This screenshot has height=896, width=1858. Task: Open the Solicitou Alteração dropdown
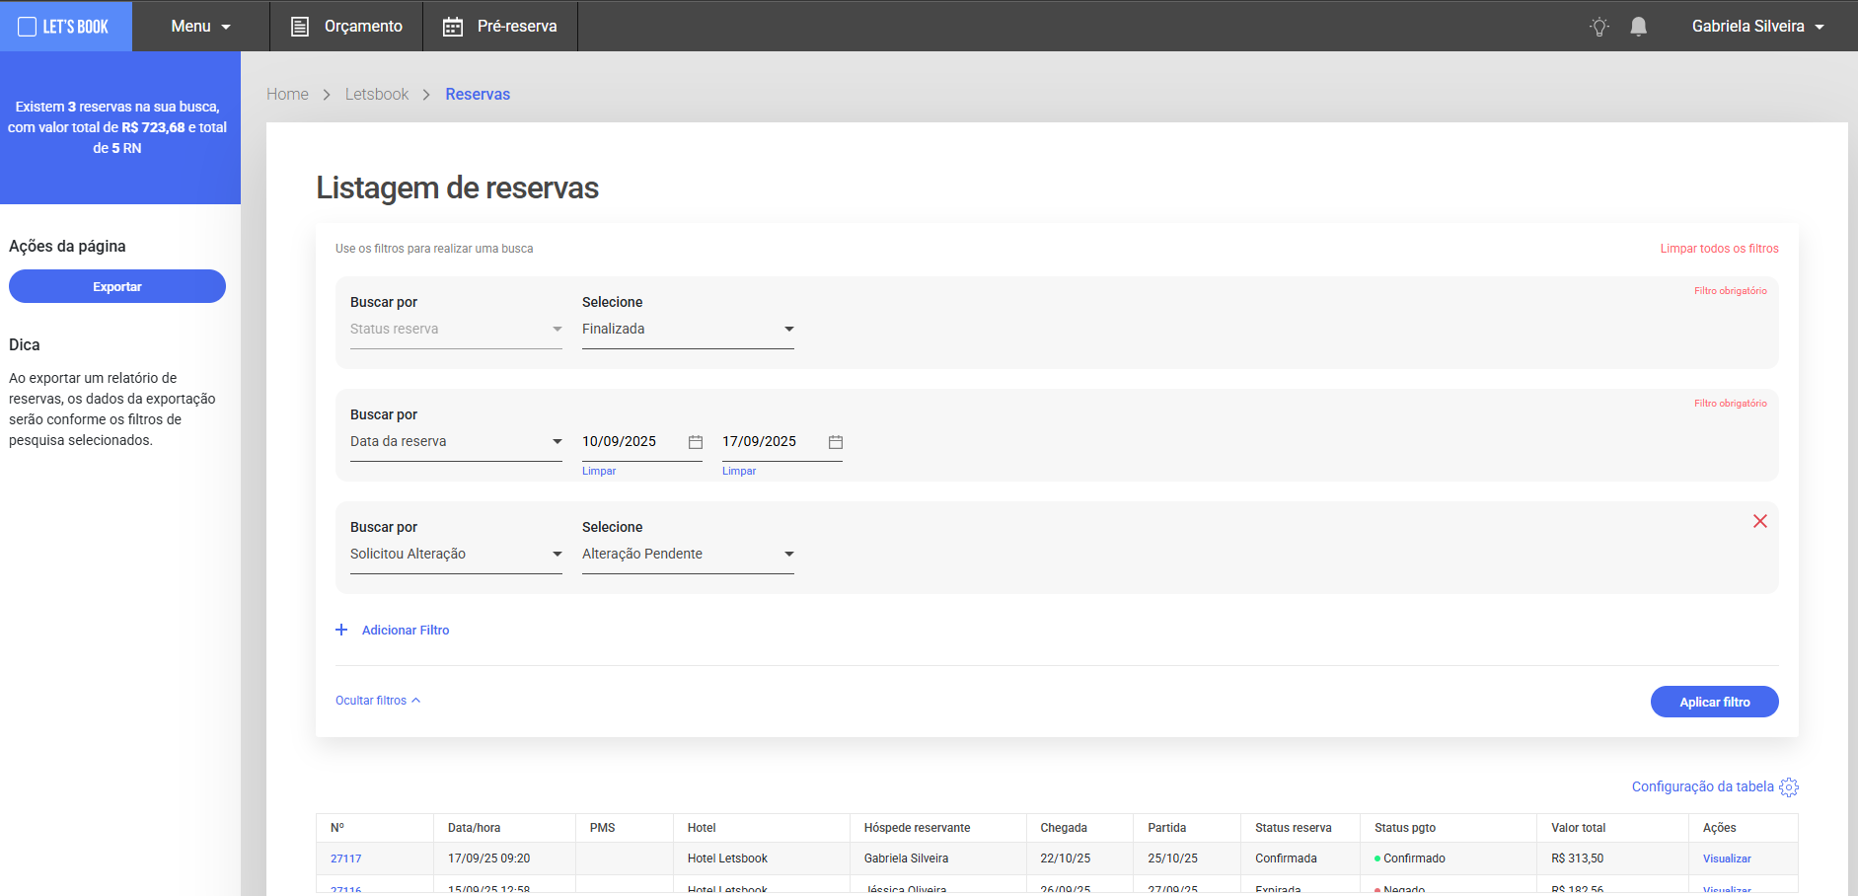(x=456, y=555)
